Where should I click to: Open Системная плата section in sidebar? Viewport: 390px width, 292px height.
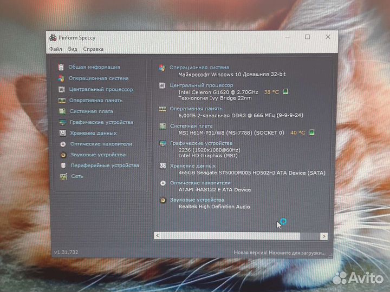point(92,111)
